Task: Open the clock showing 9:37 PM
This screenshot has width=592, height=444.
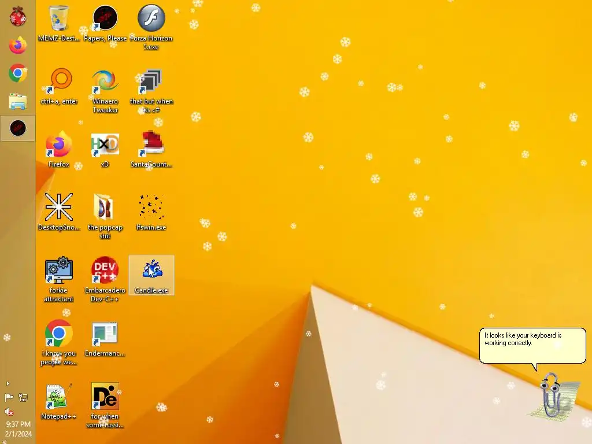Action: coord(18,429)
